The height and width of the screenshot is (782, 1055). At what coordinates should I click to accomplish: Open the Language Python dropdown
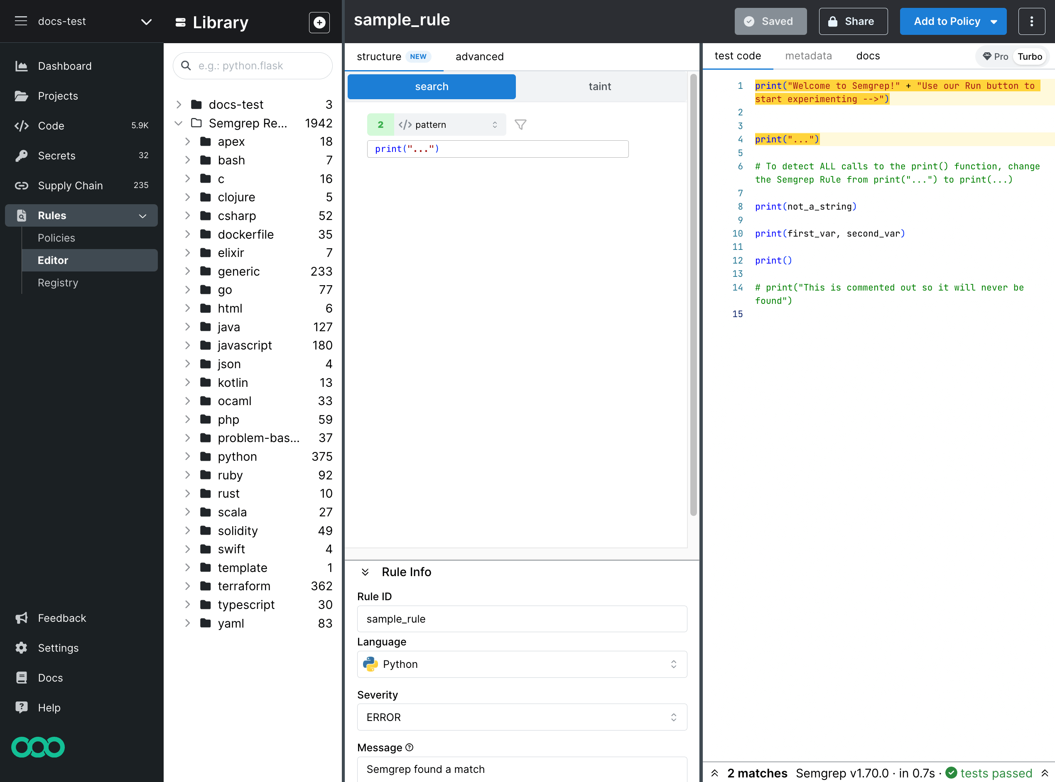[x=522, y=664]
